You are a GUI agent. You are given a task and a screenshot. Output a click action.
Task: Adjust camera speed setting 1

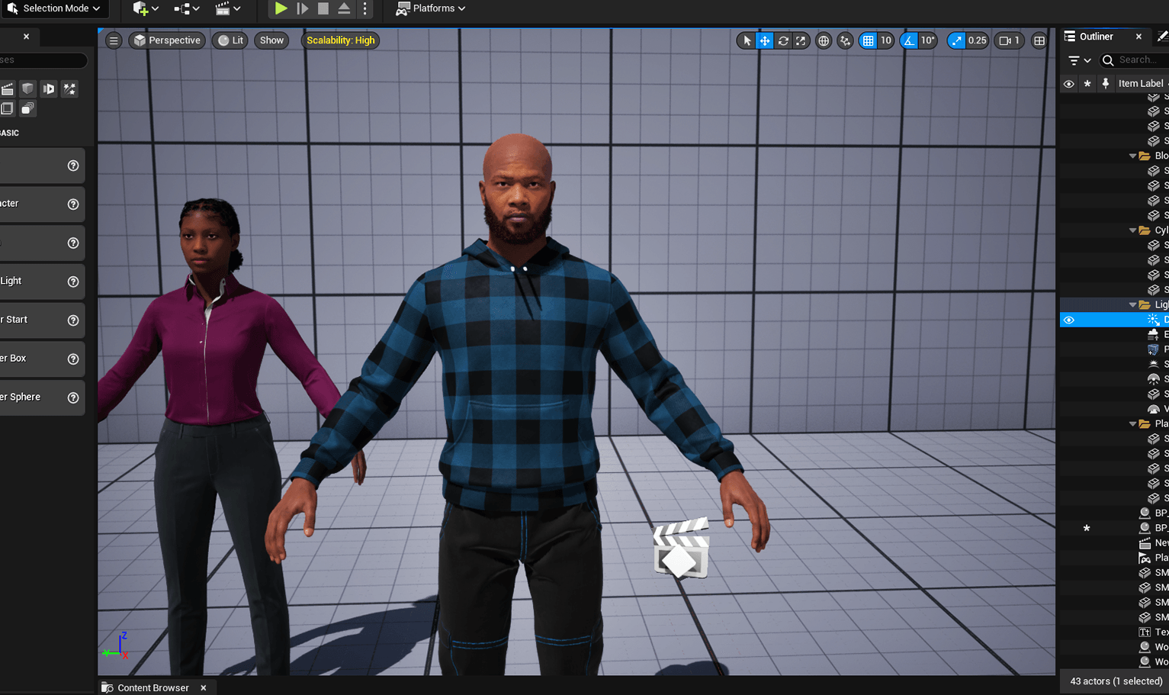[x=1009, y=40]
